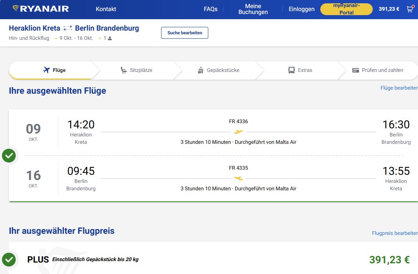Click the Suche bearbeiten button
The height and width of the screenshot is (274, 418).
tap(184, 33)
